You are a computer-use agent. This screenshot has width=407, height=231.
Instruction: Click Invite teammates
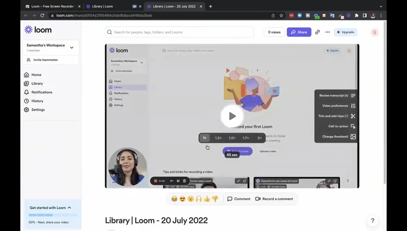pos(45,60)
